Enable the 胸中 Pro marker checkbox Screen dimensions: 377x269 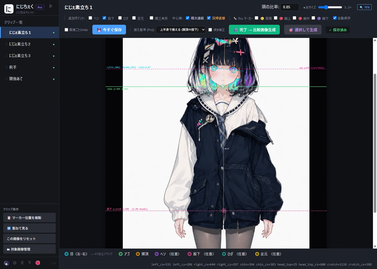(295, 18)
